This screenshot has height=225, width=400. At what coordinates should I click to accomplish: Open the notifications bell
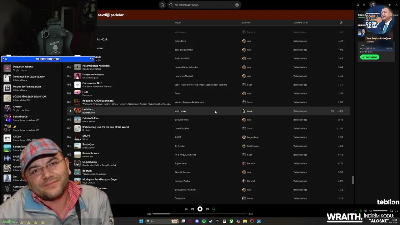357,5
